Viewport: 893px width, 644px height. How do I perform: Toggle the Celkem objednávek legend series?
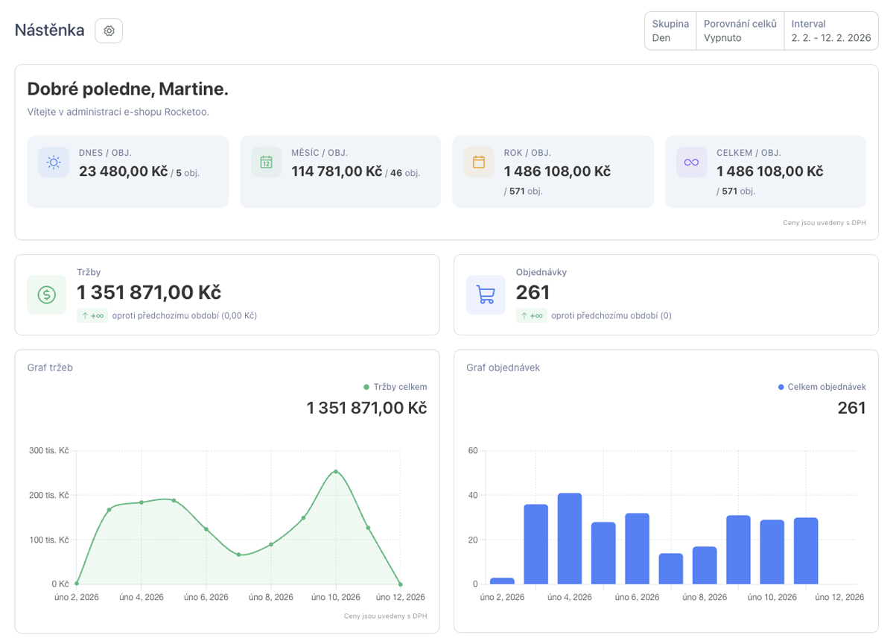coord(822,387)
